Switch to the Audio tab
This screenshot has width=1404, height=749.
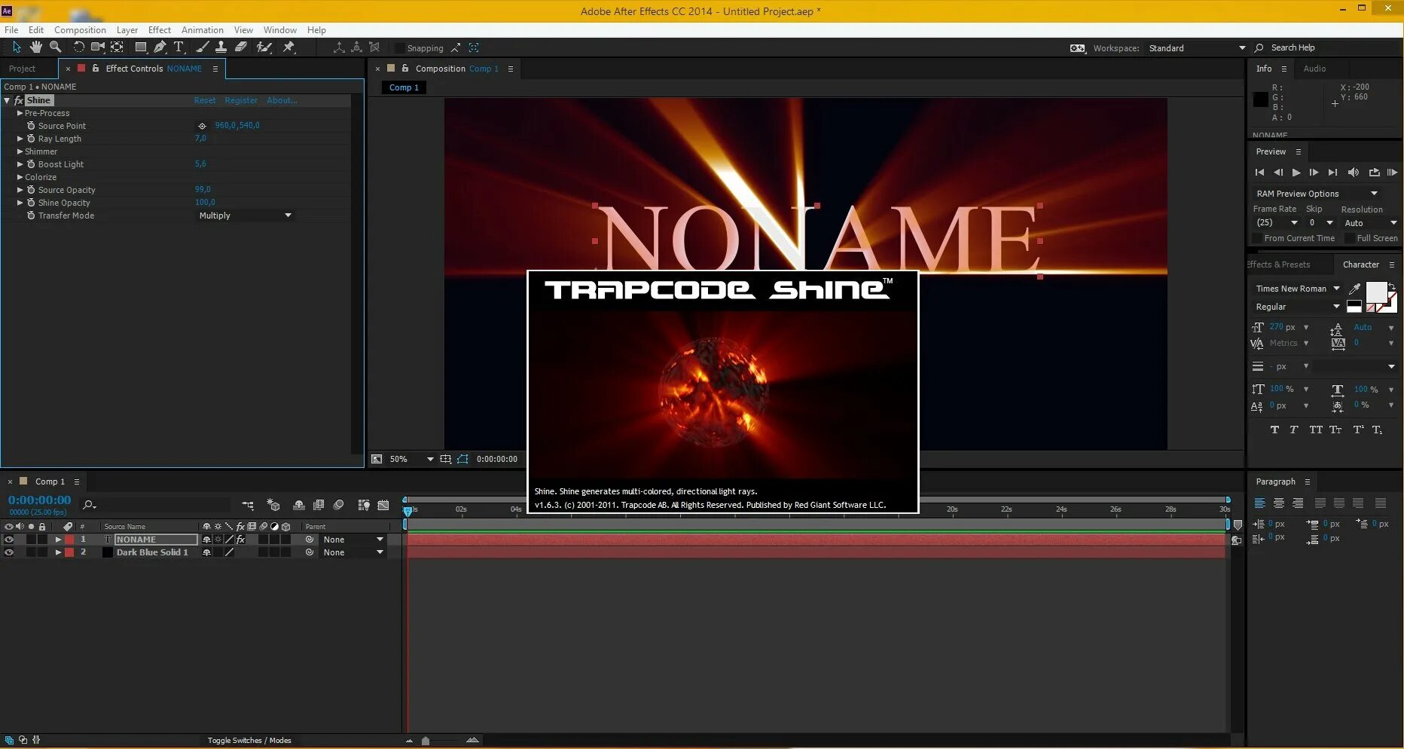click(x=1314, y=69)
